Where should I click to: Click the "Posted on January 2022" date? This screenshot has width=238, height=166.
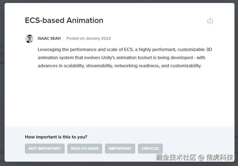pyautogui.click(x=89, y=38)
